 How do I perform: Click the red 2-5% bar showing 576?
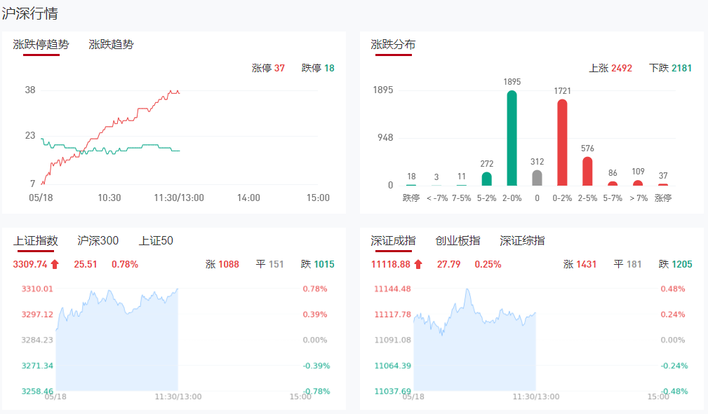587,172
